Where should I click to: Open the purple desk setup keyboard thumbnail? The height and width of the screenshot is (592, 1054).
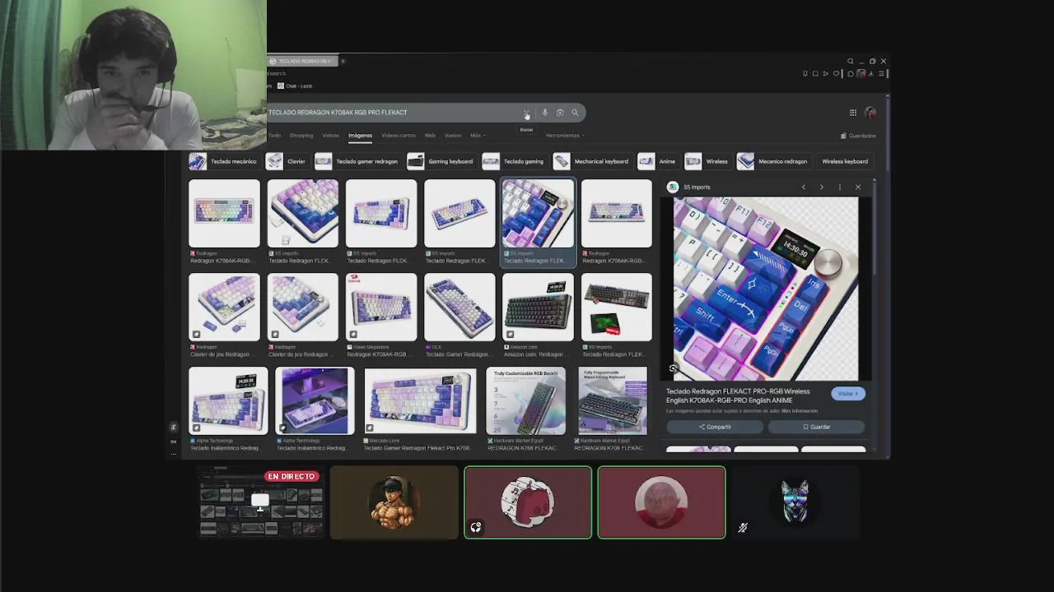[x=315, y=400]
